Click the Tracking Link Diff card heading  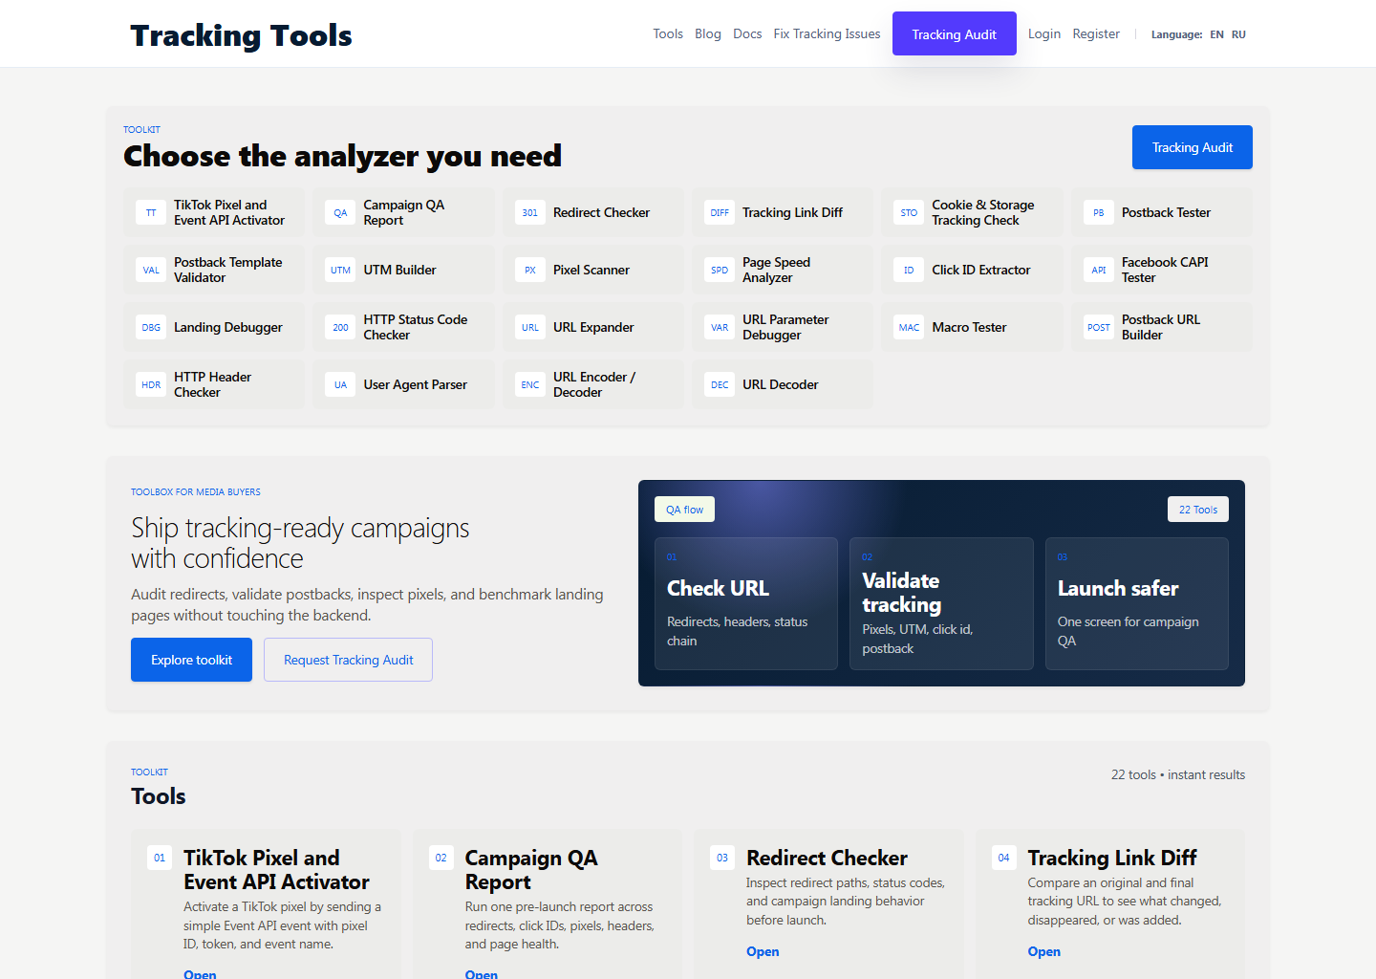[x=1112, y=858]
